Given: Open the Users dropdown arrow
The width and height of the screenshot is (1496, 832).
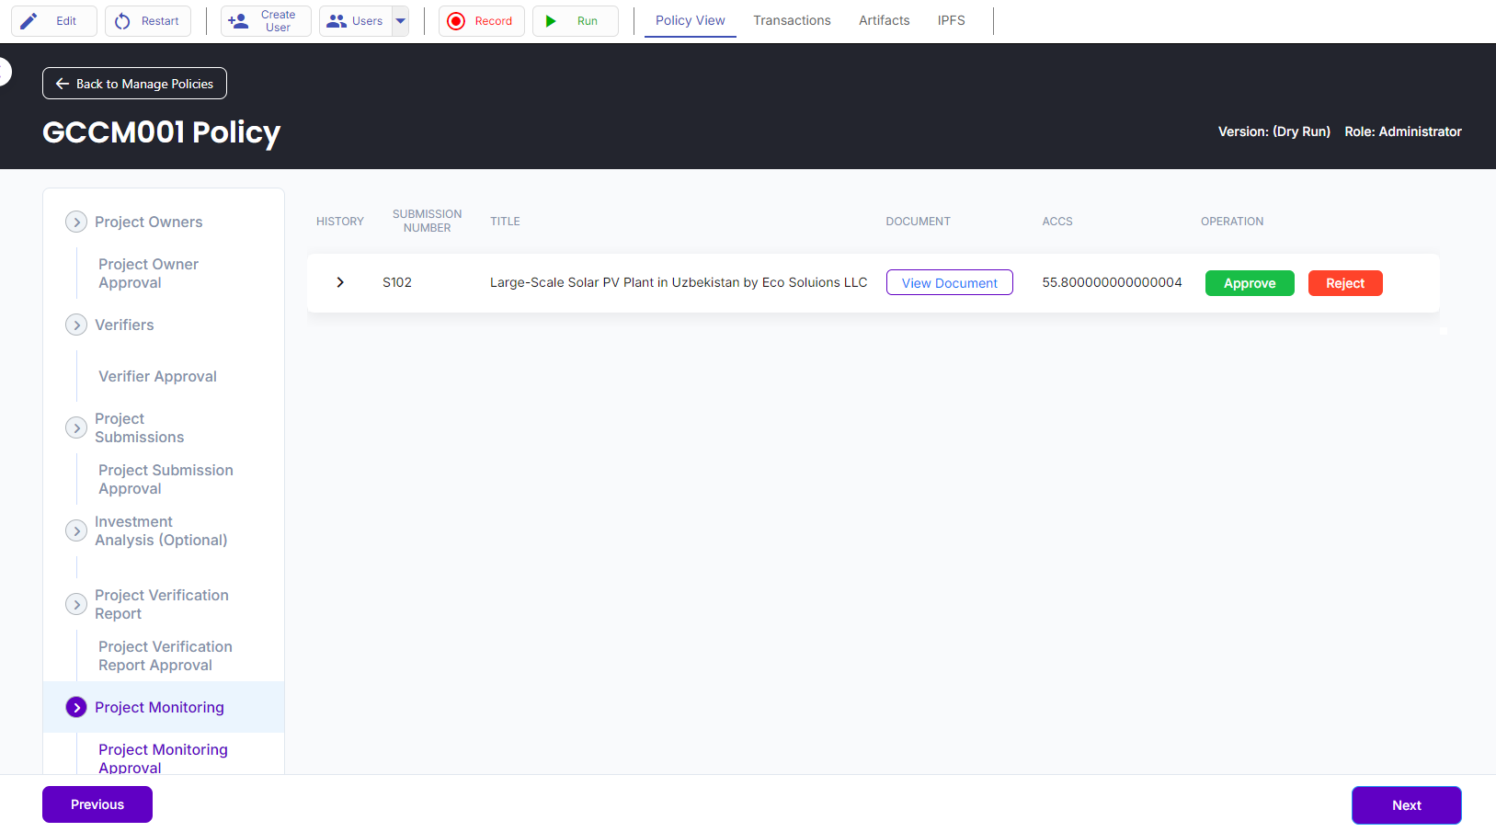Looking at the screenshot, I should 401,21.
